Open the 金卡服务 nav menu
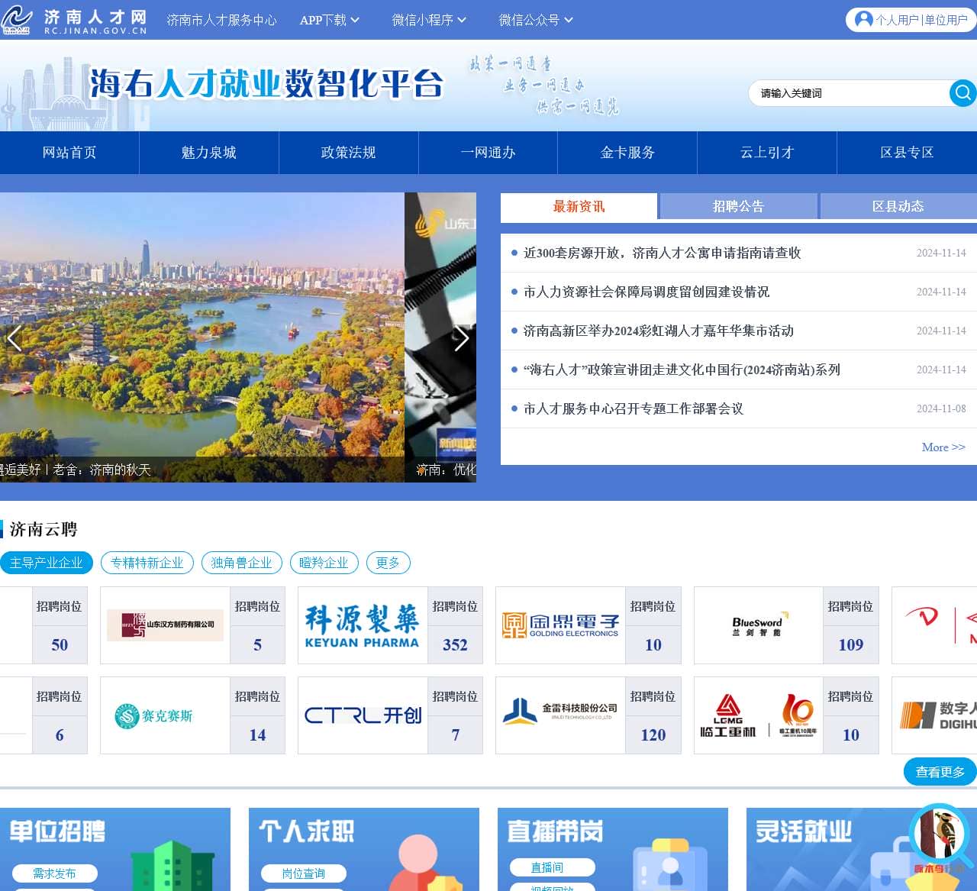The width and height of the screenshot is (977, 891). pyautogui.click(x=627, y=153)
